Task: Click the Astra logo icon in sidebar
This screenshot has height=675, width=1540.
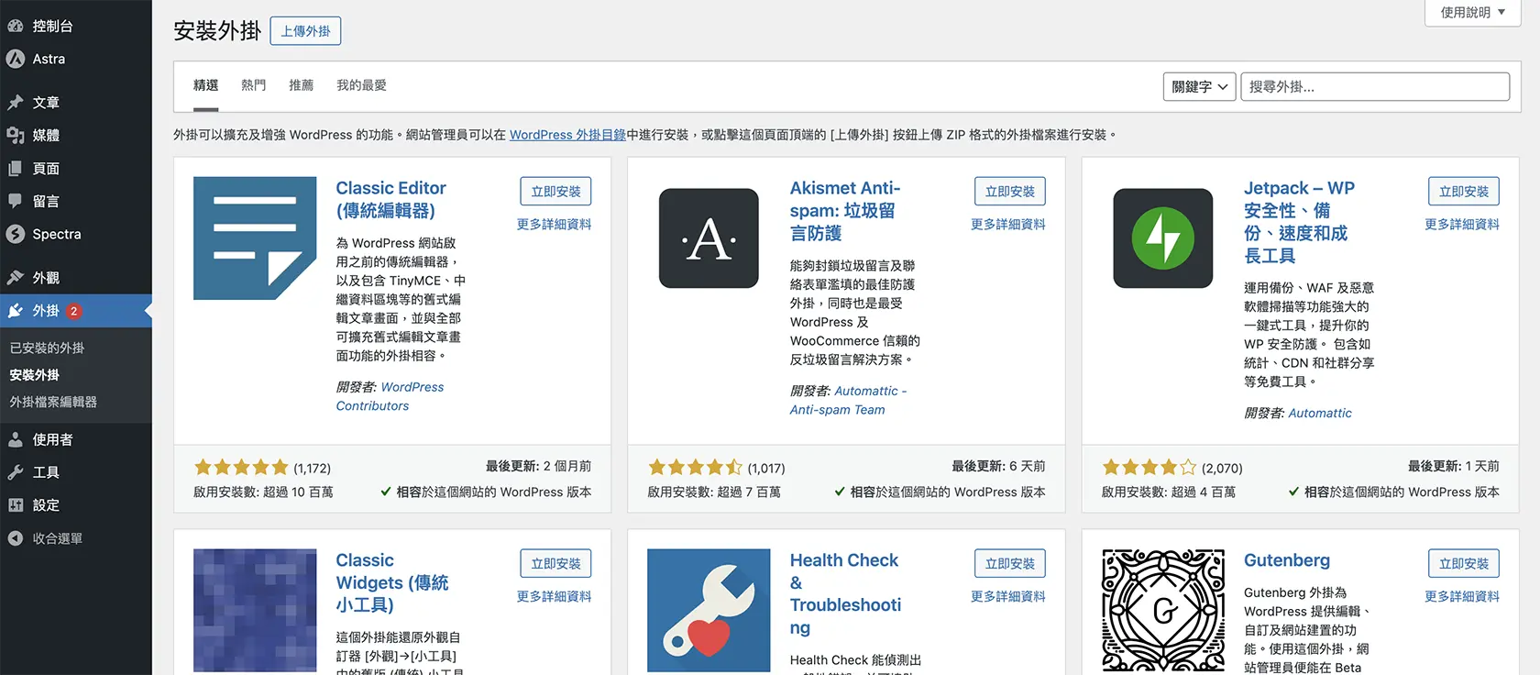Action: (x=16, y=59)
